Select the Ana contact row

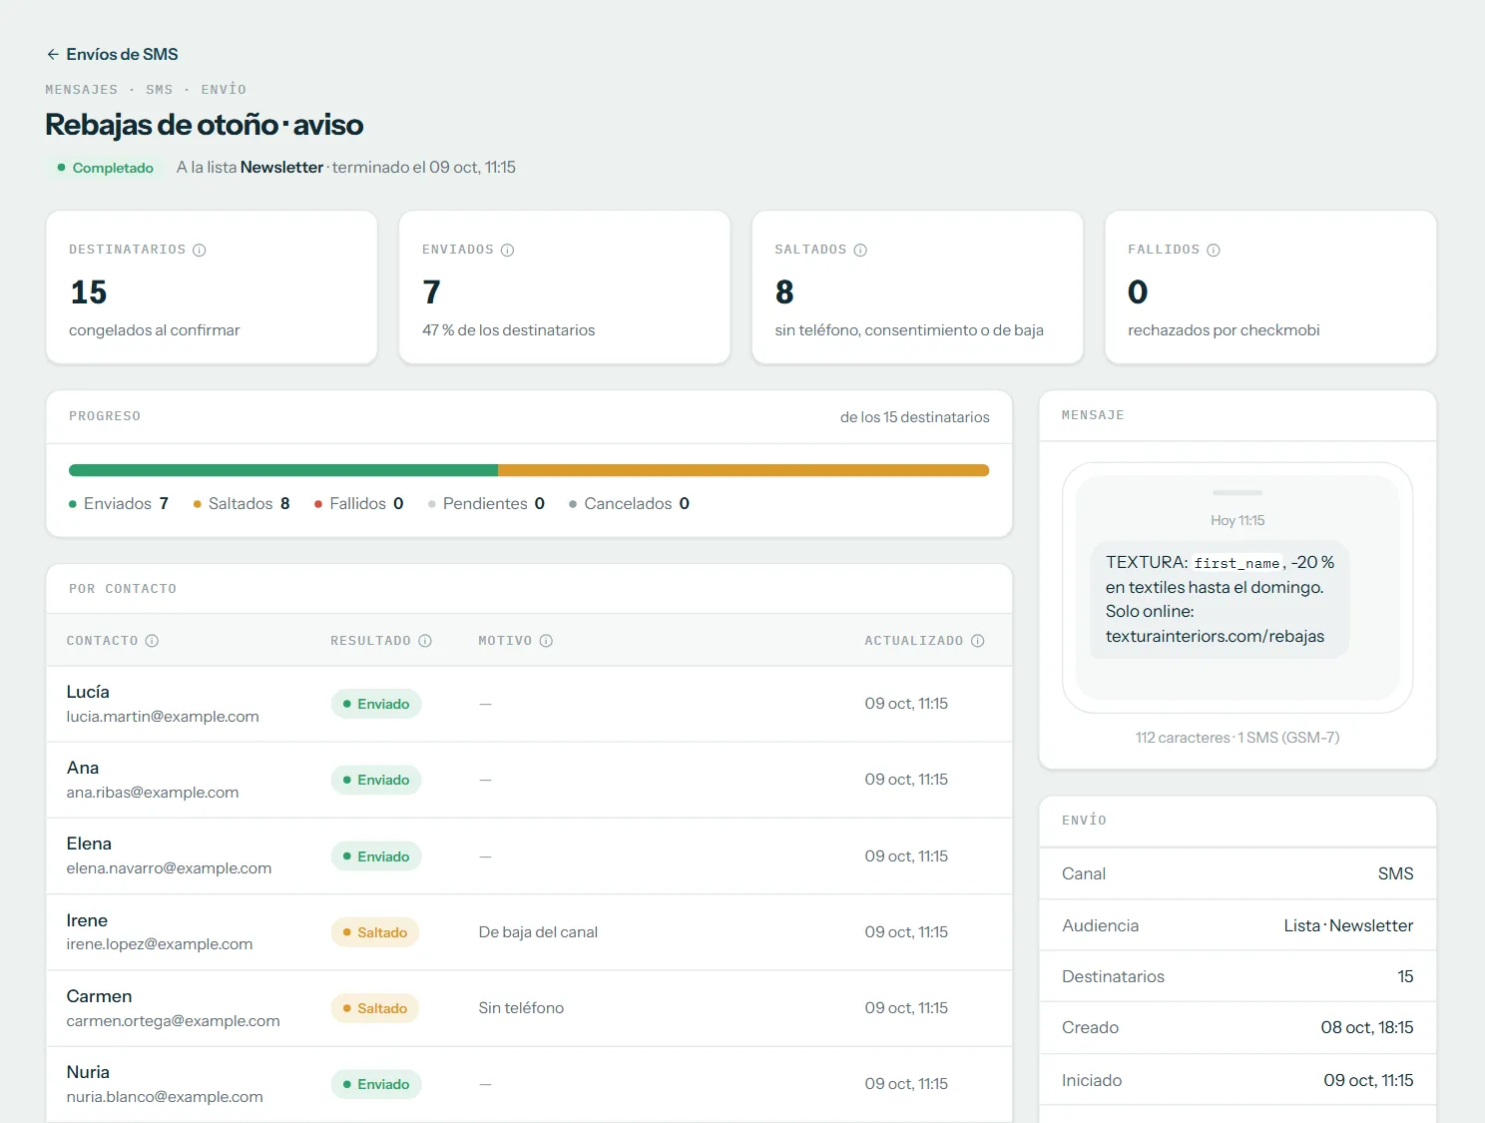529,780
